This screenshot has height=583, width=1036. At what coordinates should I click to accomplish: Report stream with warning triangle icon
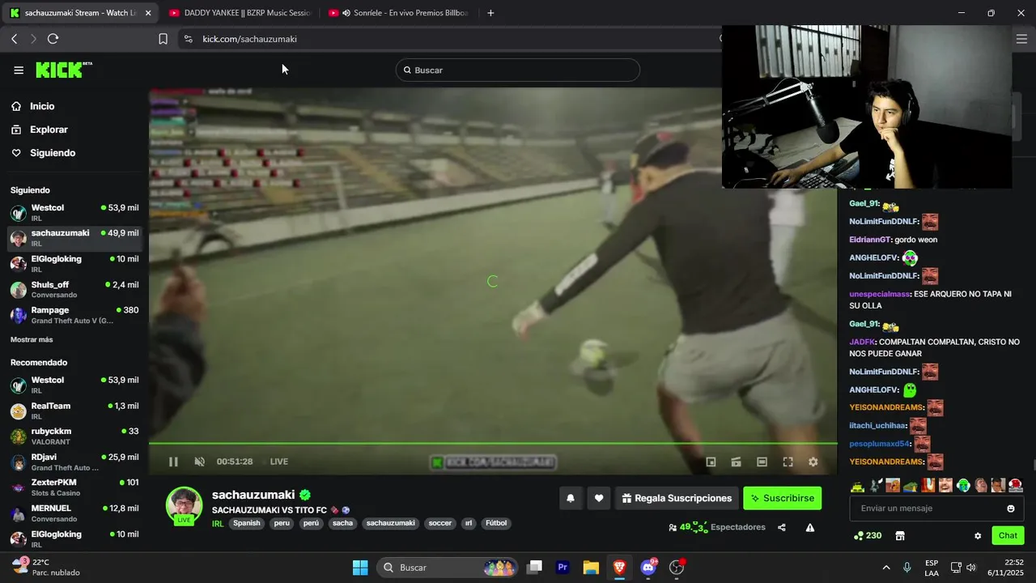point(810,527)
